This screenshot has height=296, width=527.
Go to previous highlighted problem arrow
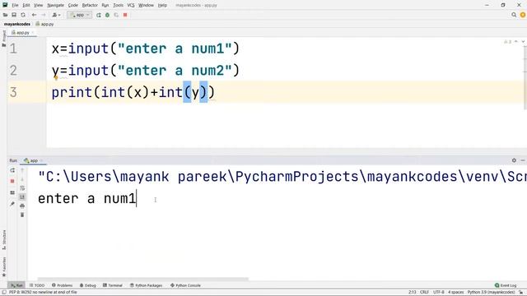(516, 42)
